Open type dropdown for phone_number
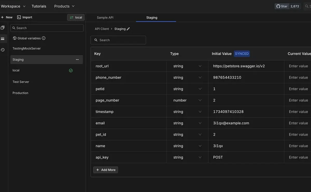Screen dimensions: 311x192 tap(187, 77)
